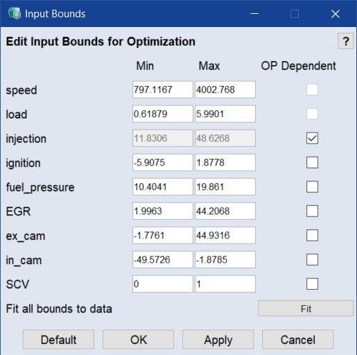
Task: Cancel the Input Bounds dialog
Action: [x=297, y=340]
